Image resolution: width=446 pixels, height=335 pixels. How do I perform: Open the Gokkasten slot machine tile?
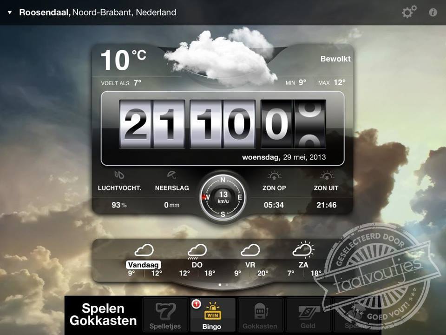pyautogui.click(x=260, y=315)
